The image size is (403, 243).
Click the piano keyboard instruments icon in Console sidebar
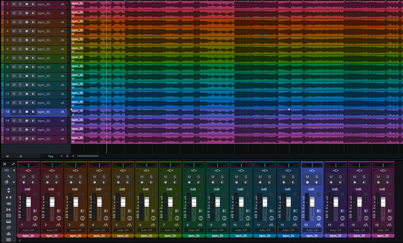(8, 222)
